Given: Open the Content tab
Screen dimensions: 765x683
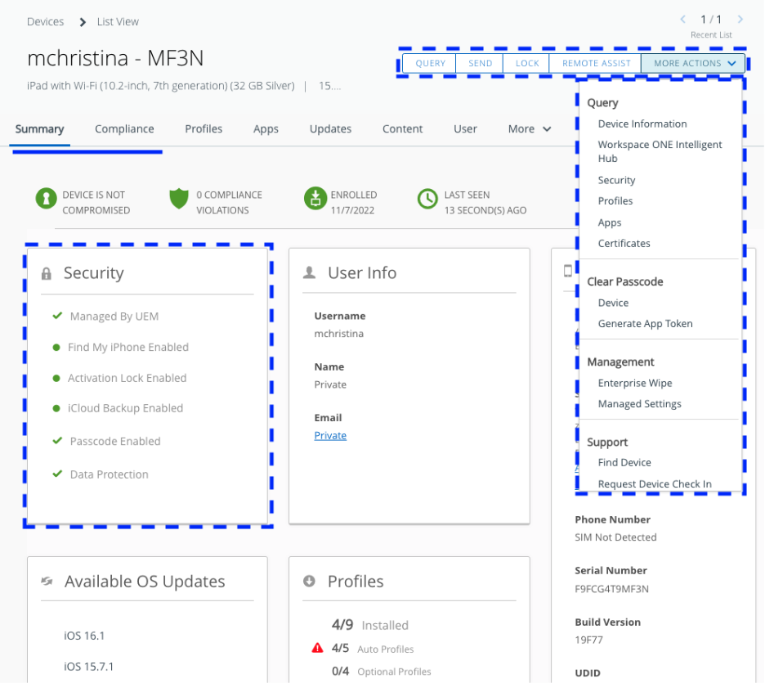Looking at the screenshot, I should click(402, 129).
